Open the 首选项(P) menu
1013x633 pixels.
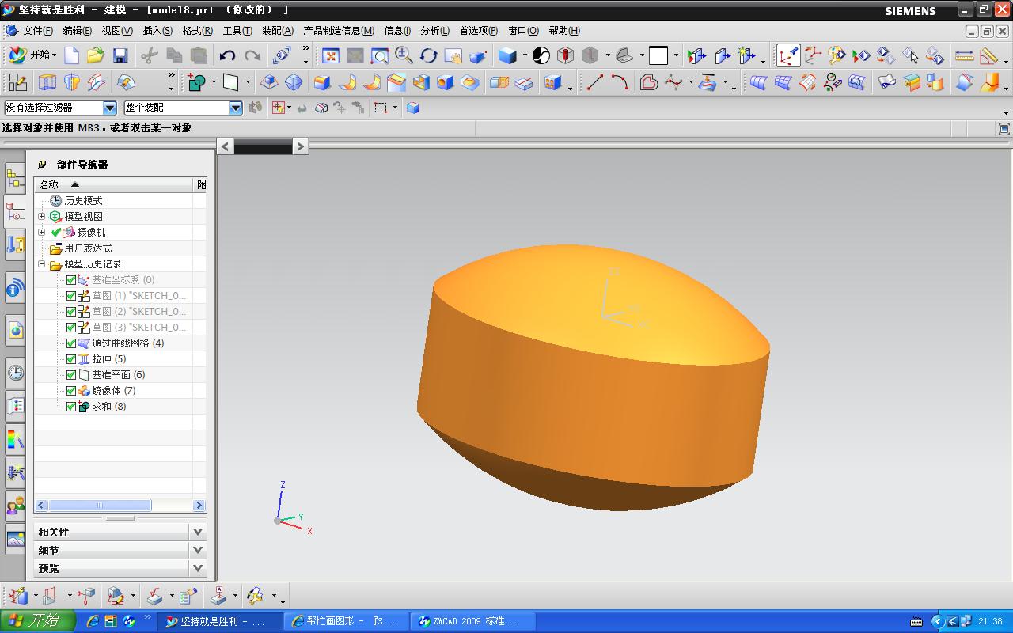tap(478, 31)
